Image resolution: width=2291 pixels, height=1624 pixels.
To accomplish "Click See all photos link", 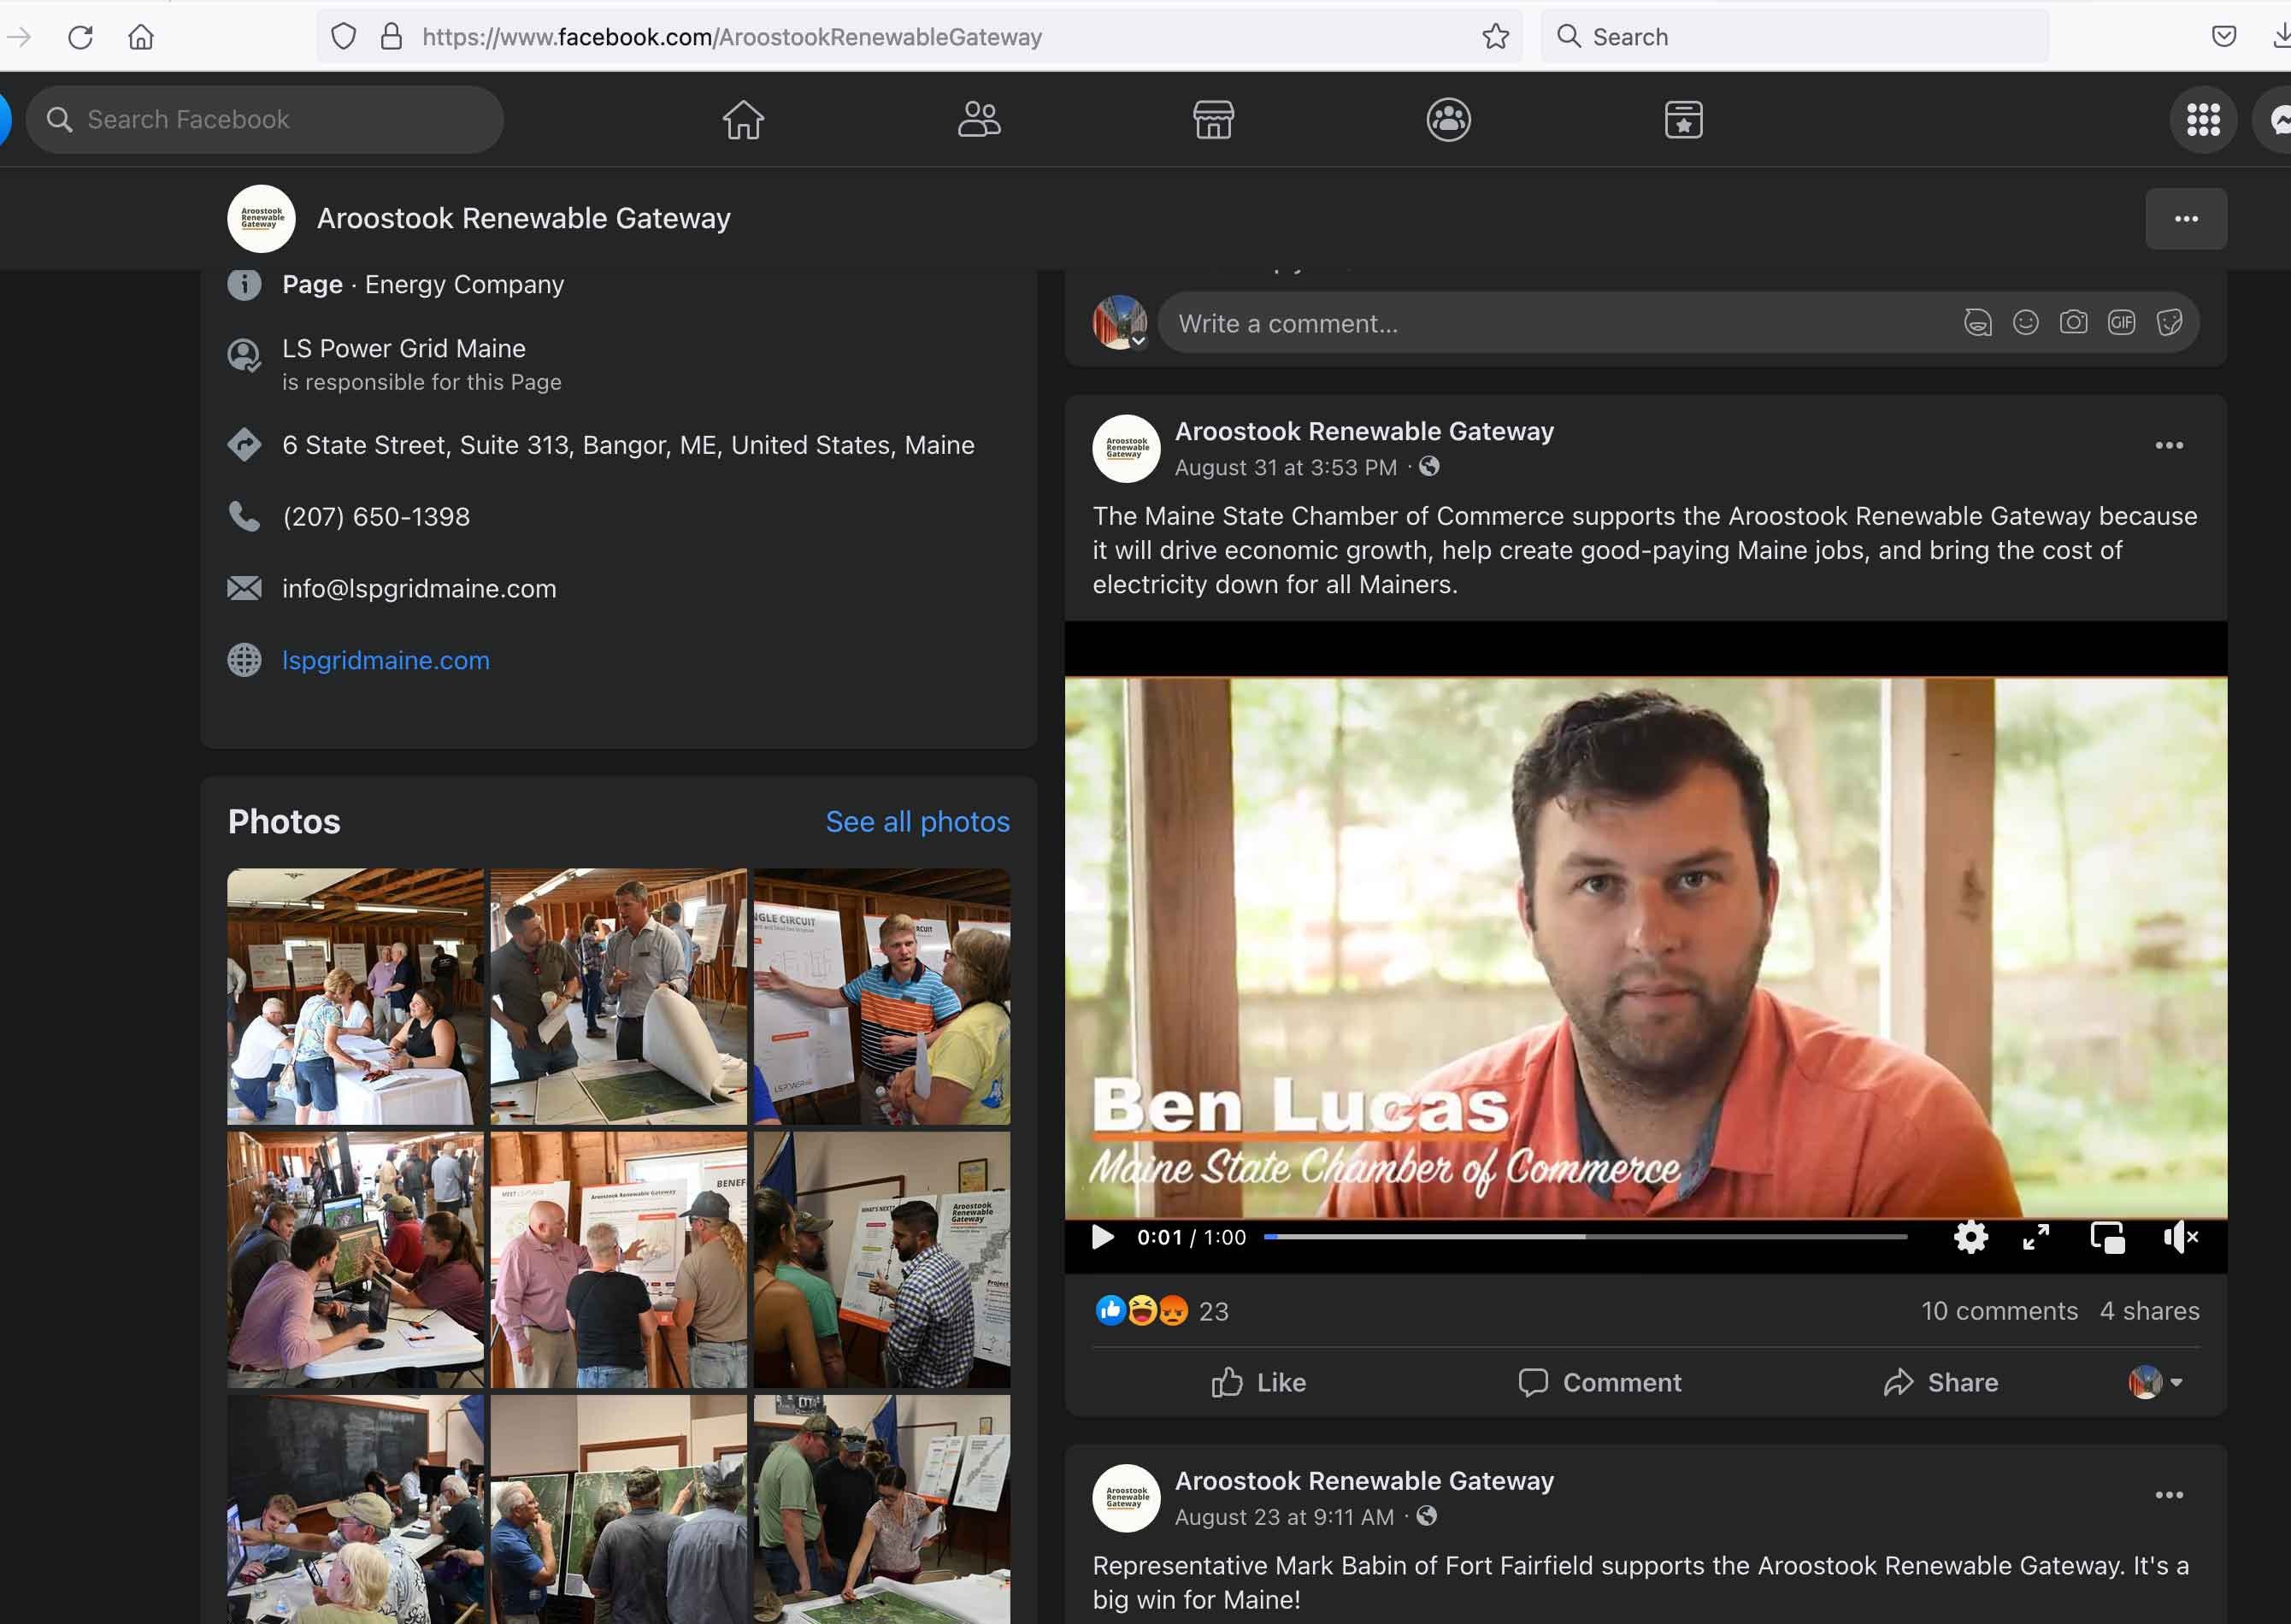I will (x=917, y=821).
